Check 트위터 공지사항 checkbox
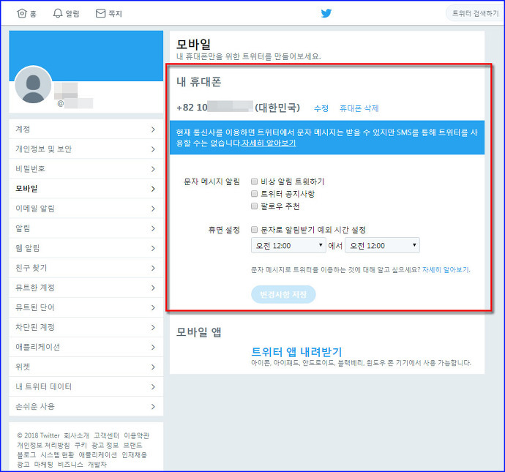This screenshot has height=472, width=505. [x=254, y=194]
